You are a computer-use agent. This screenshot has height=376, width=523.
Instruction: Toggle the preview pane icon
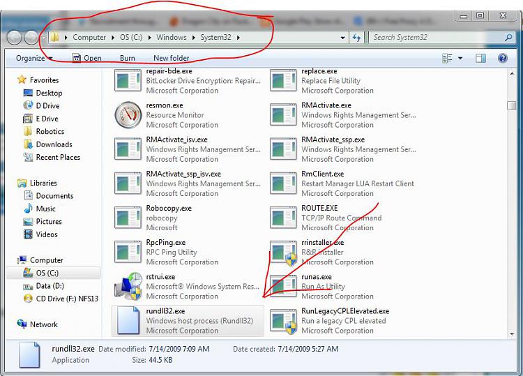coord(480,59)
